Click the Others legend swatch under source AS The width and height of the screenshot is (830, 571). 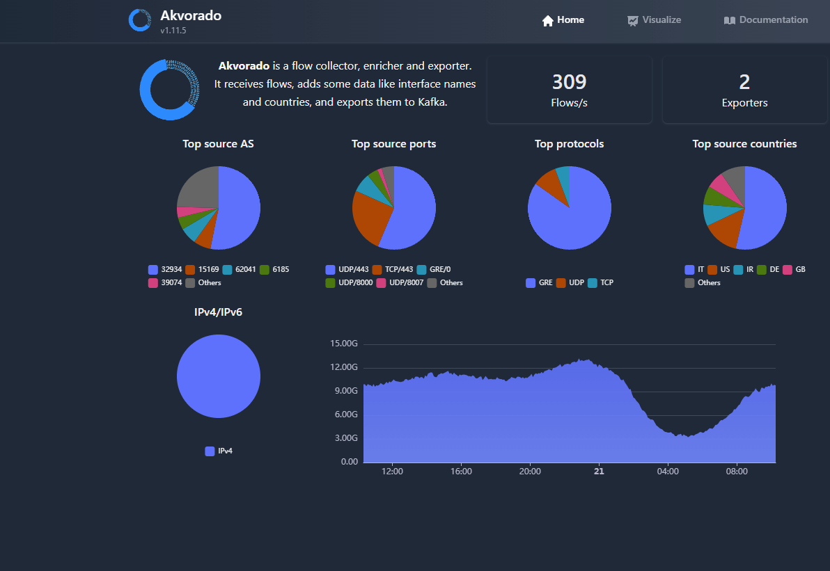[190, 283]
